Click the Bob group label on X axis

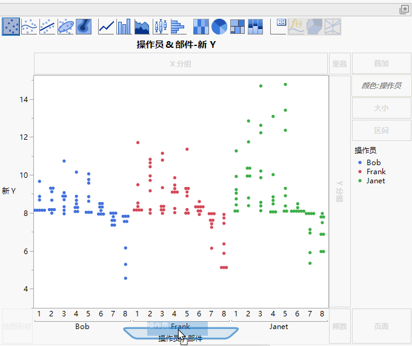[82, 326]
